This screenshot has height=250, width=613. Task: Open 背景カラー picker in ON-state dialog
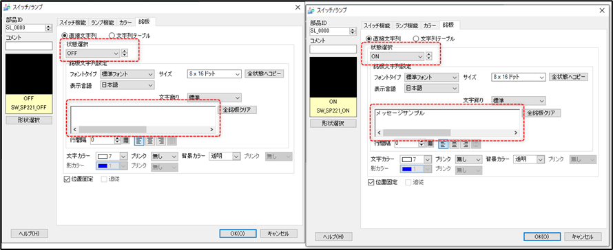tap(529, 159)
